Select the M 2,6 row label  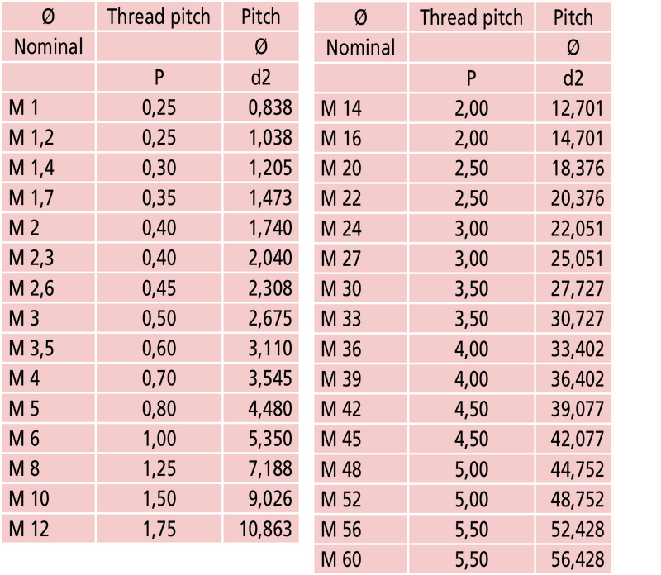tap(31, 287)
